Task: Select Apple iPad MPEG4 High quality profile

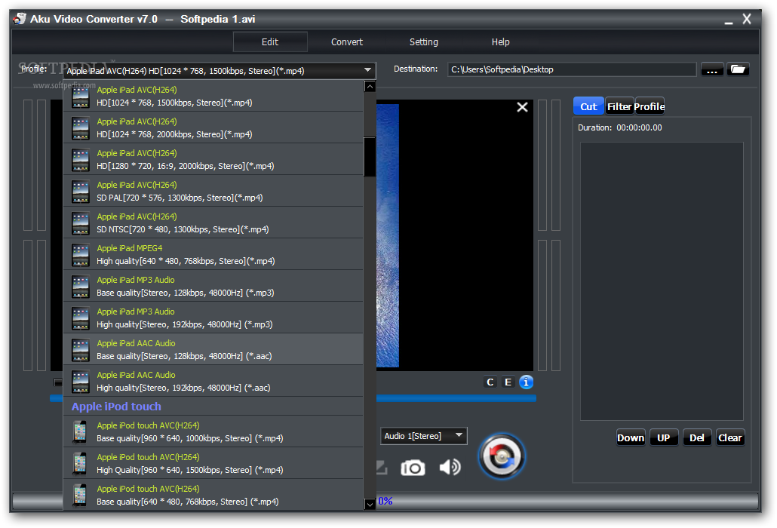Action: tap(213, 255)
